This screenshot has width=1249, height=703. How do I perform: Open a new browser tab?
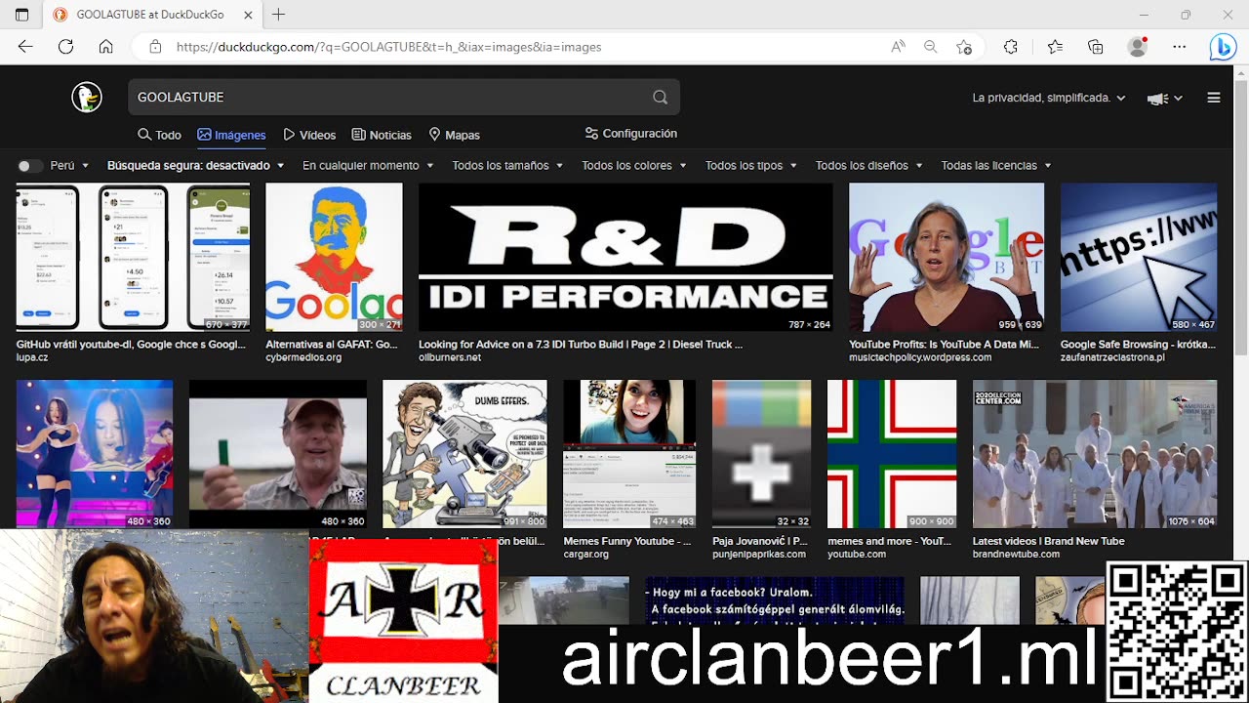click(x=279, y=15)
